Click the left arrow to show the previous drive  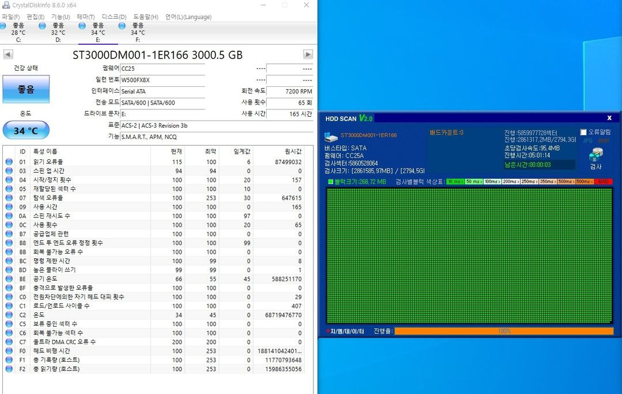coord(7,54)
